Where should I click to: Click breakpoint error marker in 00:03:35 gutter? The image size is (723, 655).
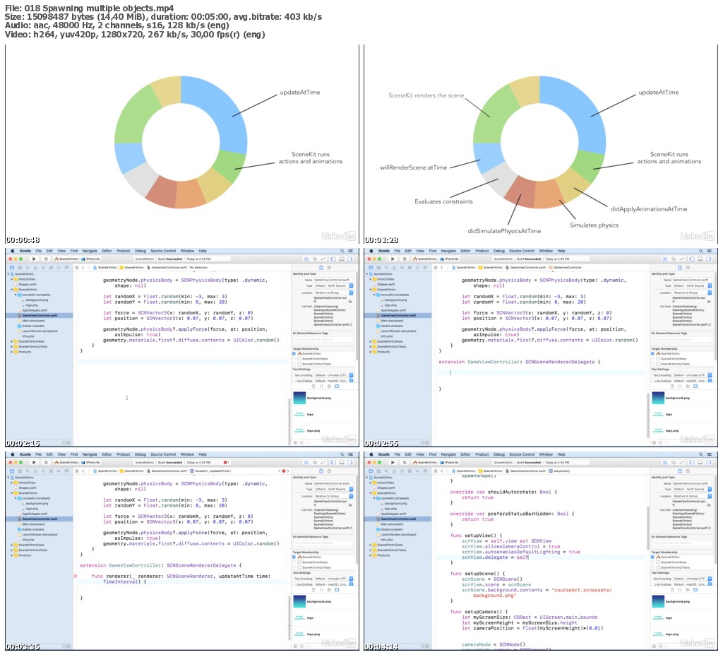point(75,576)
